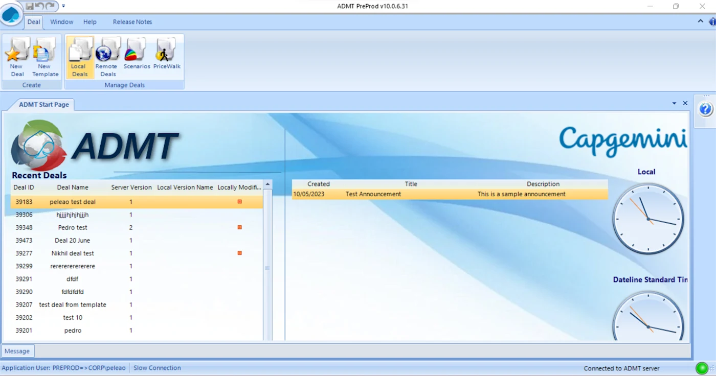Select the 'Test Announcement' announcement row

(x=450, y=194)
